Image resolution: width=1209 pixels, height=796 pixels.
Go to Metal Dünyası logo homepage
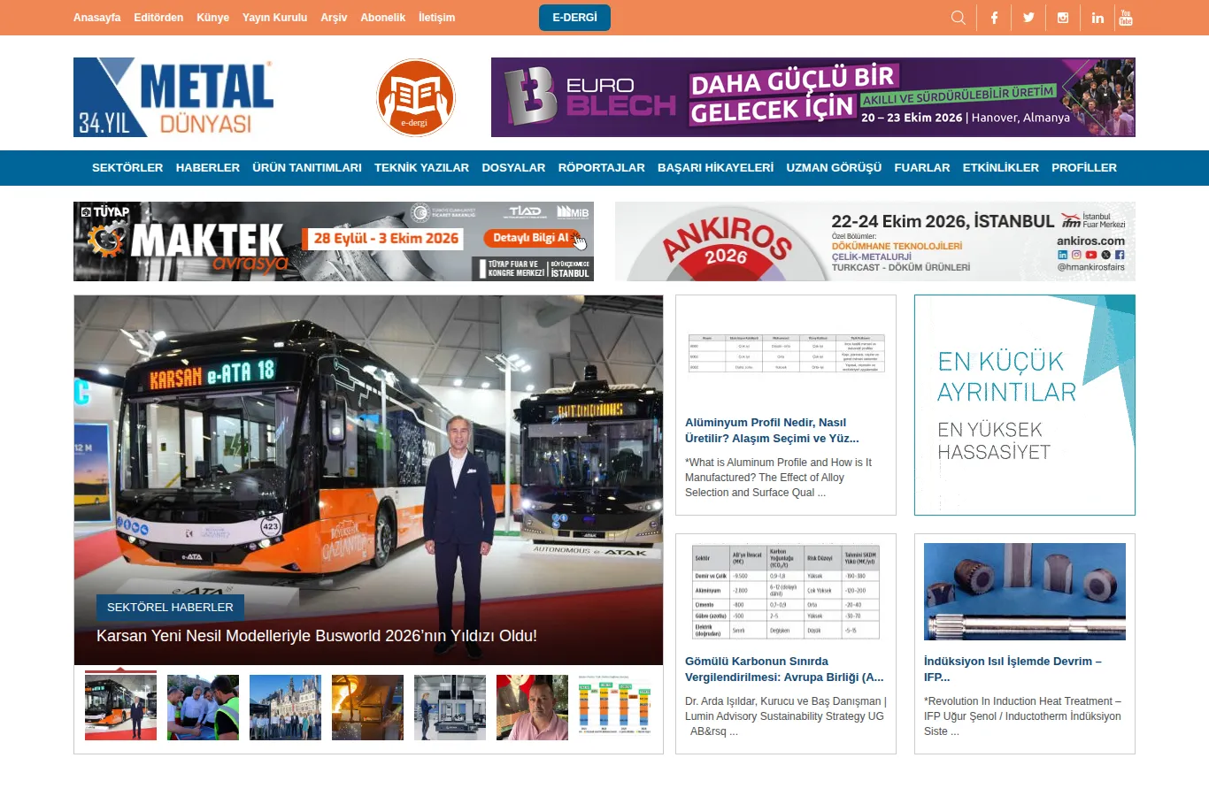tap(173, 97)
